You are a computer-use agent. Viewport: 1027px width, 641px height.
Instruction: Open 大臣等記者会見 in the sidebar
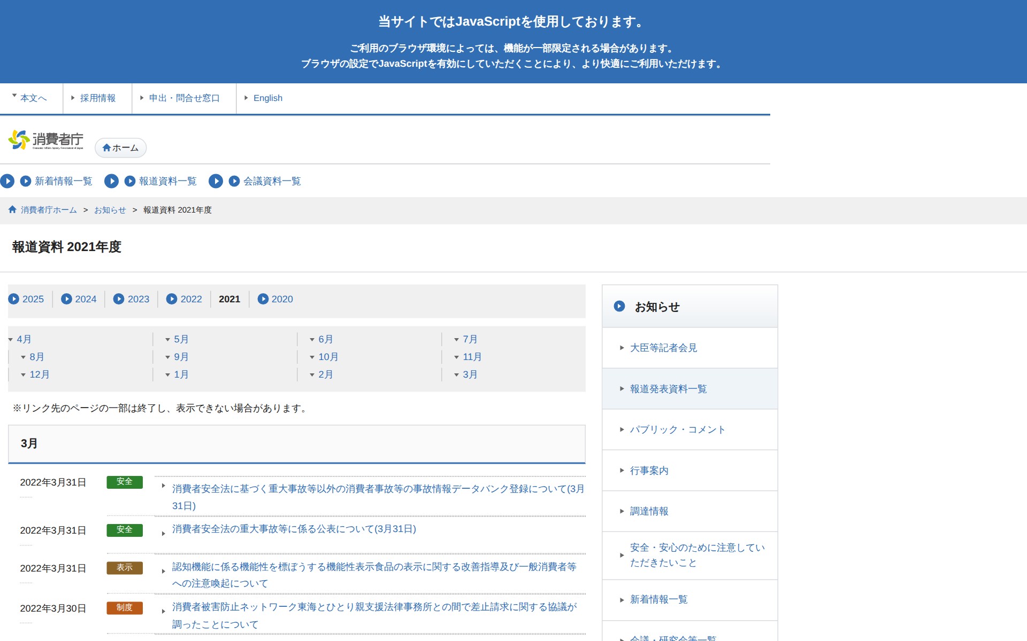663,348
